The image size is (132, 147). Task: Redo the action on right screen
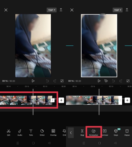[x=121, y=81]
